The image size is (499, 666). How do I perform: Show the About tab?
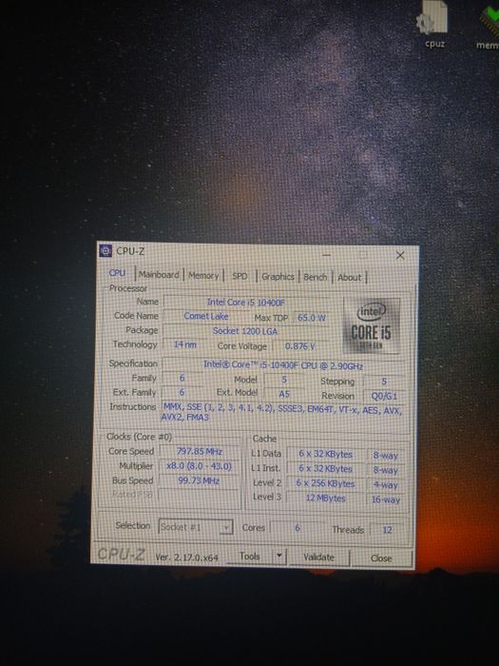pos(349,278)
